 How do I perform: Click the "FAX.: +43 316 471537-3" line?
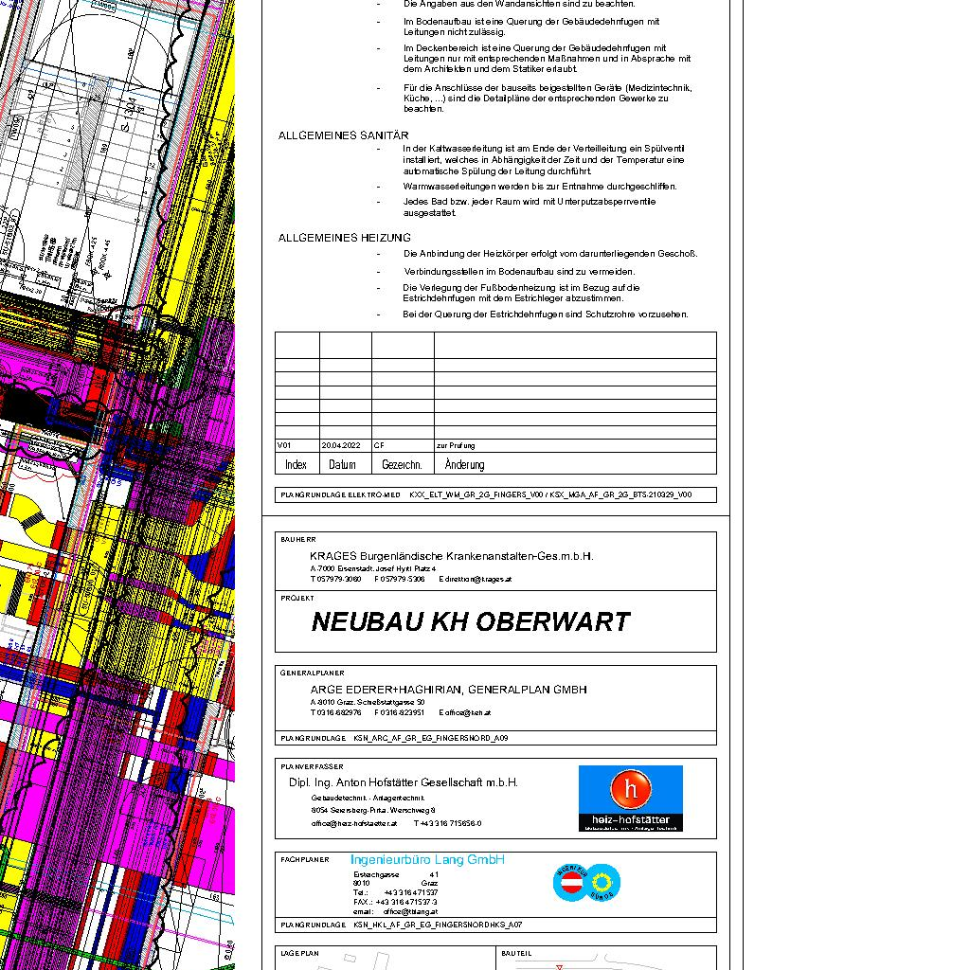pyautogui.click(x=395, y=902)
